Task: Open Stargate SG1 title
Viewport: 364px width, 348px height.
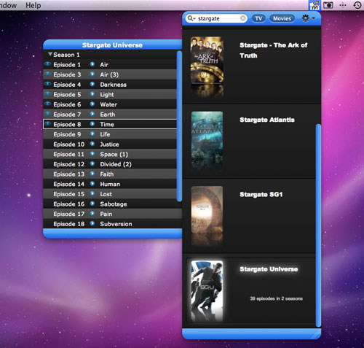Action: click(x=261, y=194)
